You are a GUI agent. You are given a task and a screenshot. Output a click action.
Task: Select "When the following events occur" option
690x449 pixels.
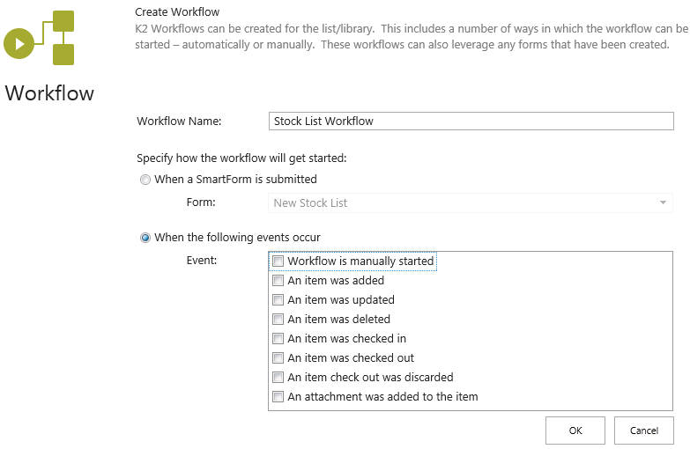pyautogui.click(x=145, y=238)
